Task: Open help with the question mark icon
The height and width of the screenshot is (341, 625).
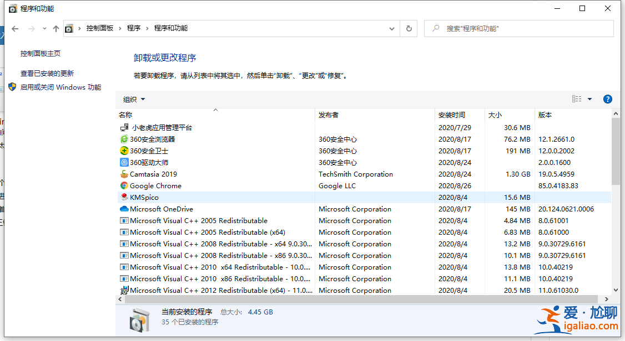Action: click(x=607, y=99)
